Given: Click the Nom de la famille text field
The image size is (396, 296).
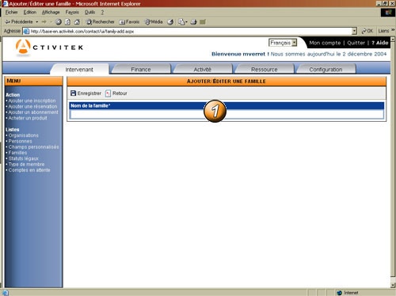Looking at the screenshot, I should (227, 114).
